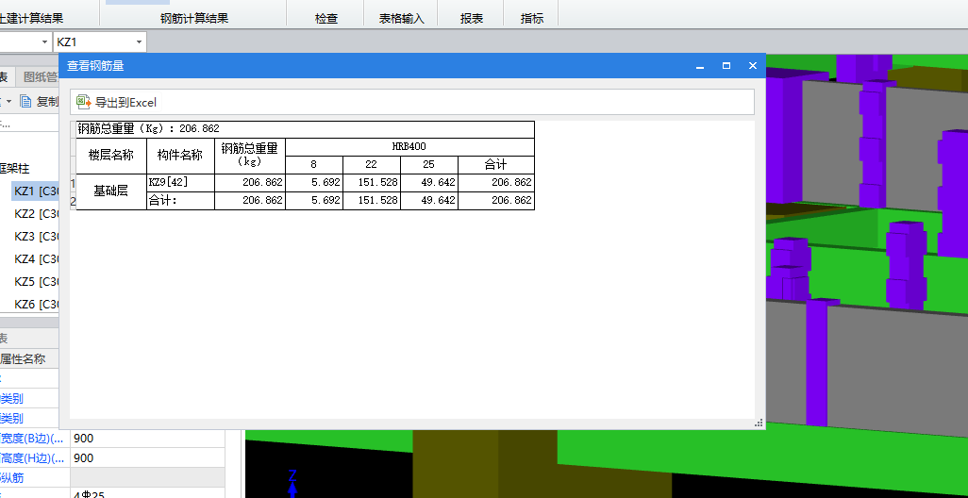The height and width of the screenshot is (498, 968).
Task: Open the 表格输入 ribbon group
Action: coord(402,19)
